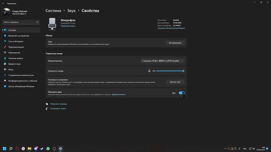The image size is (271, 152).
Task: Open Игры settings
Action: point(21,69)
